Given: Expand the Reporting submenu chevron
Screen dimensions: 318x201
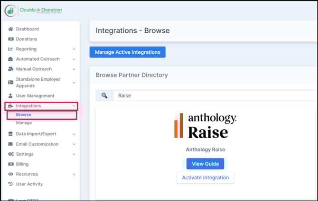Looking at the screenshot, I should pos(74,49).
